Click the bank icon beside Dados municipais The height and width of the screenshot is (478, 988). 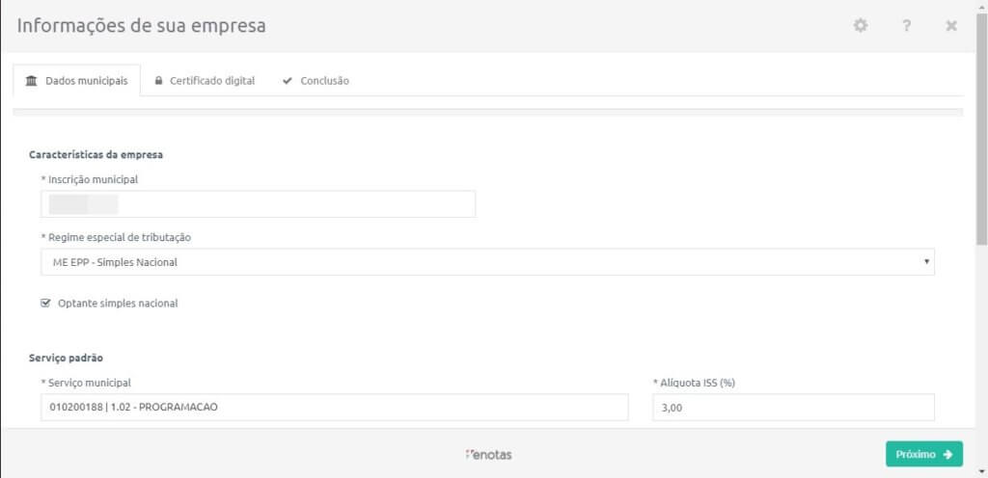pyautogui.click(x=32, y=81)
